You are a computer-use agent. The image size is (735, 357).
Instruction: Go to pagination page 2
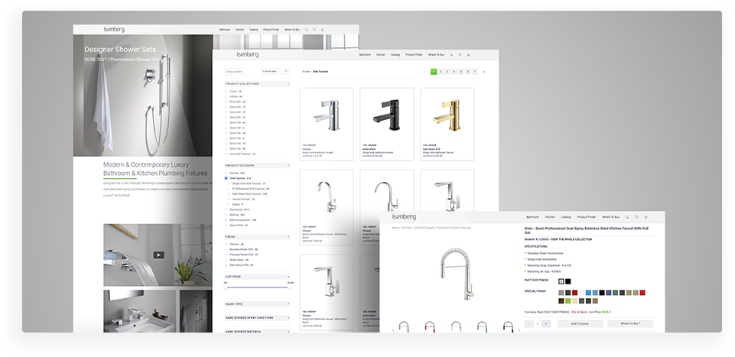tap(441, 72)
